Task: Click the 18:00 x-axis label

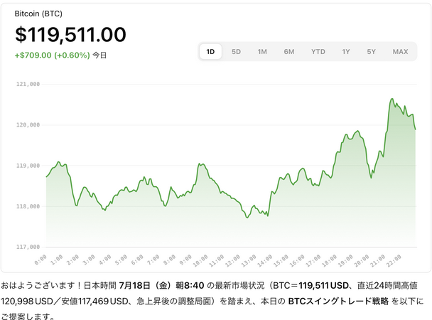Action: click(329, 261)
